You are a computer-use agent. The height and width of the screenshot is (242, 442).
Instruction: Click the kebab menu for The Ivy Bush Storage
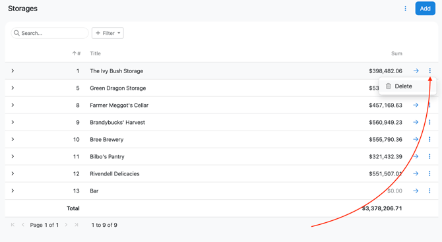coord(430,71)
